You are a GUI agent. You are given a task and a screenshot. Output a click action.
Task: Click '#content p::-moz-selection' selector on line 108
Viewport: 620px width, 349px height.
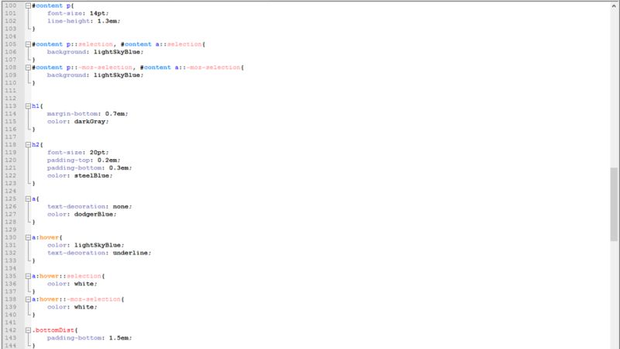pyautogui.click(x=82, y=67)
